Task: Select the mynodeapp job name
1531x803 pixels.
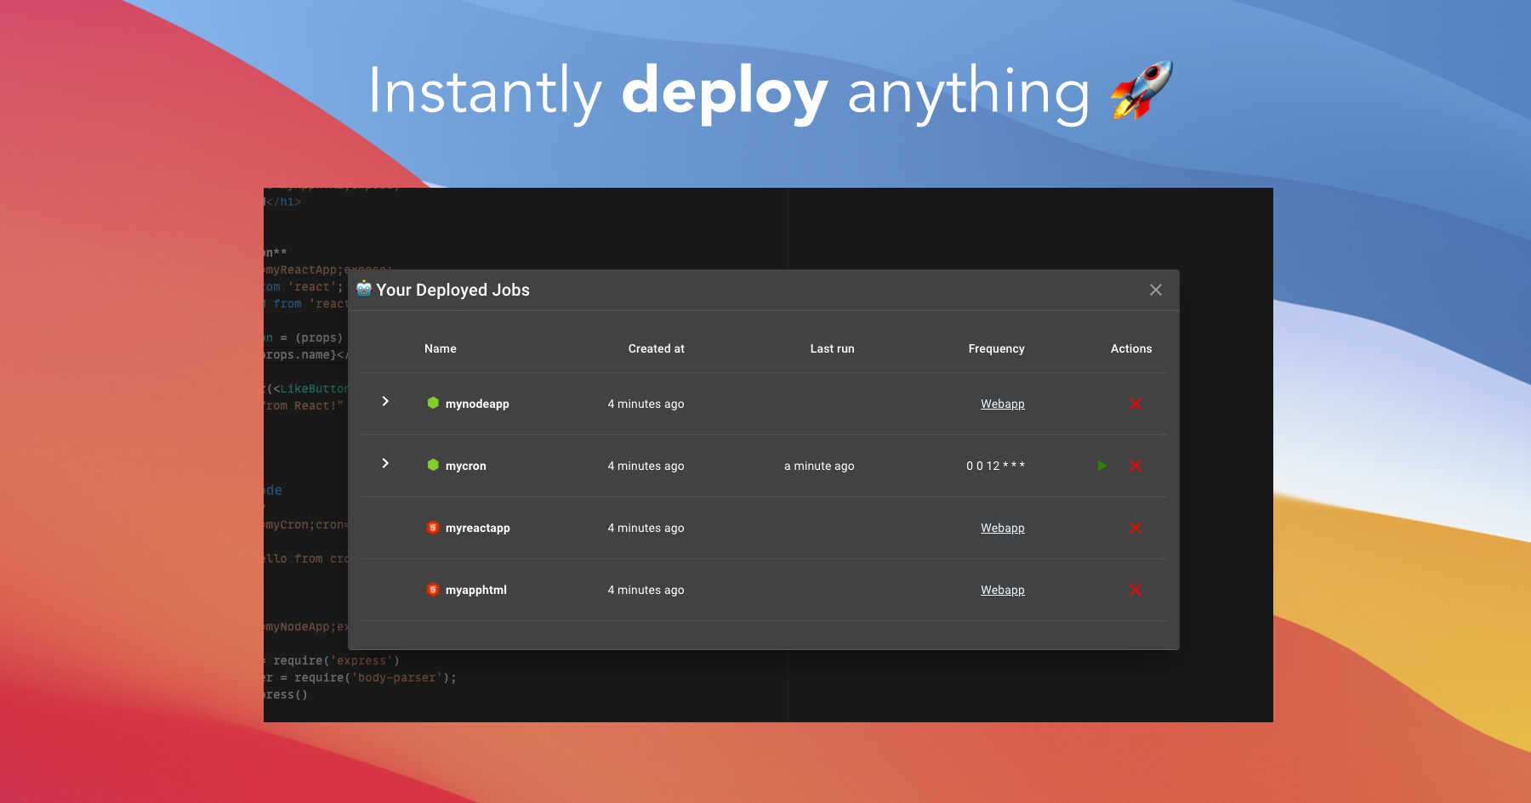Action: tap(477, 404)
